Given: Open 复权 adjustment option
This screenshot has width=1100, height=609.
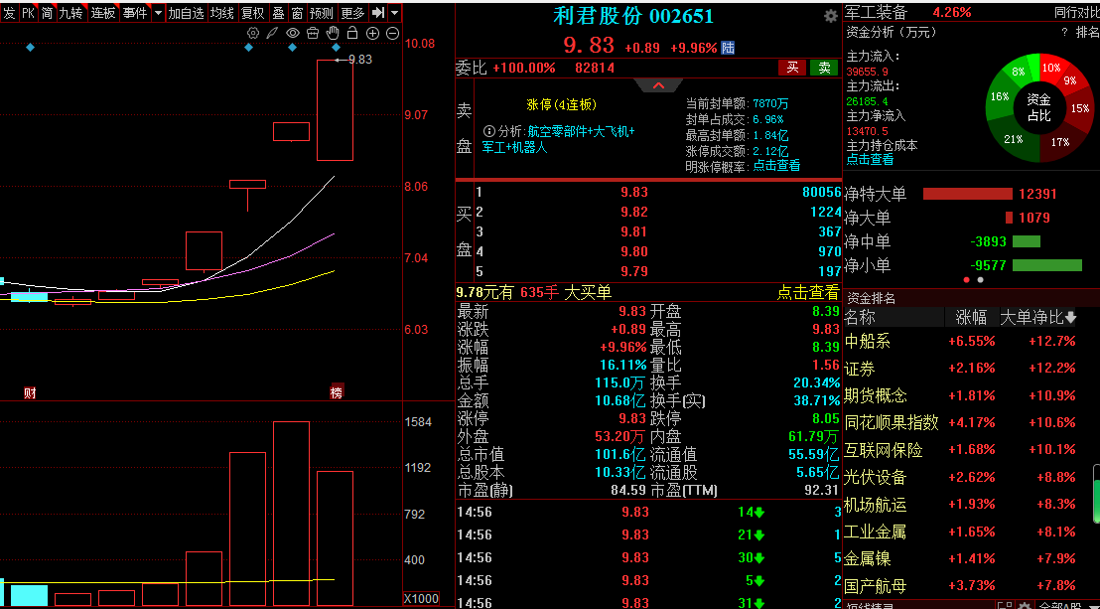Looking at the screenshot, I should (252, 13).
